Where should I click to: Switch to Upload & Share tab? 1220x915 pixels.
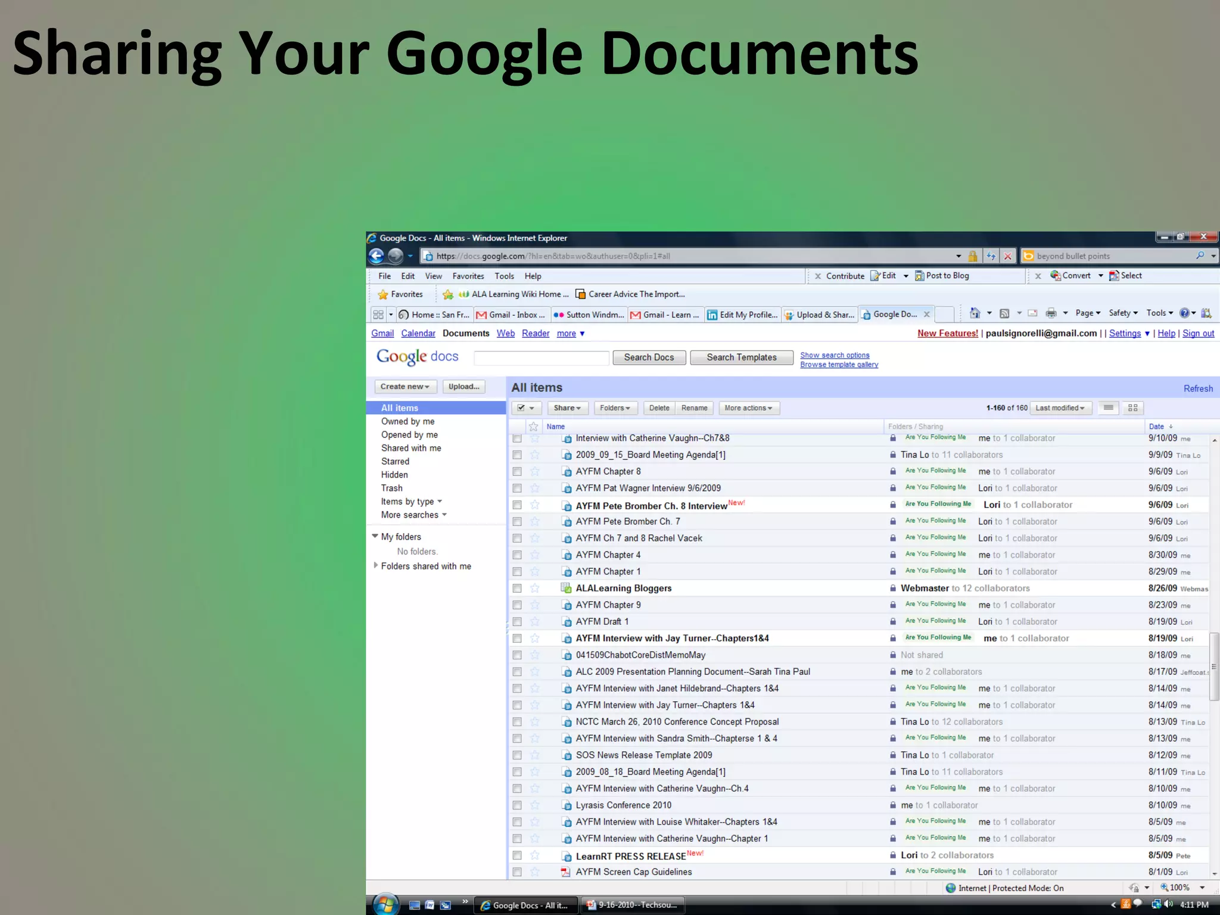[x=820, y=315]
